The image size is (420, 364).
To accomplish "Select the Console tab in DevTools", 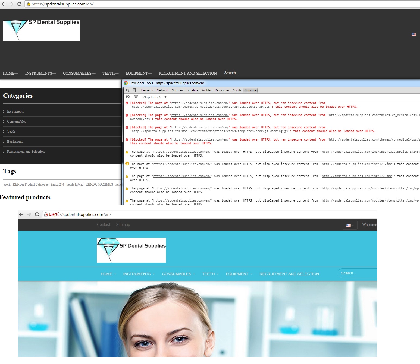I will pos(250,90).
